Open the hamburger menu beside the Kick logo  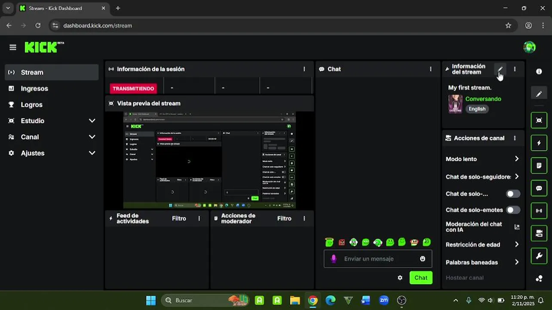[13, 47]
